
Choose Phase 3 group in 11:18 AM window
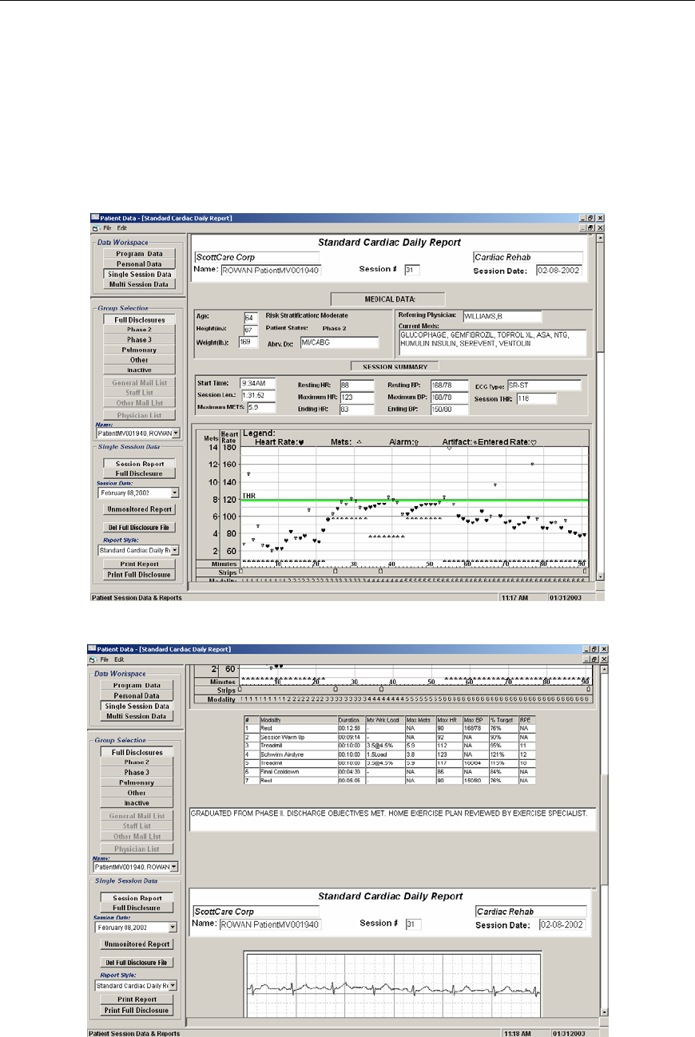click(137, 773)
